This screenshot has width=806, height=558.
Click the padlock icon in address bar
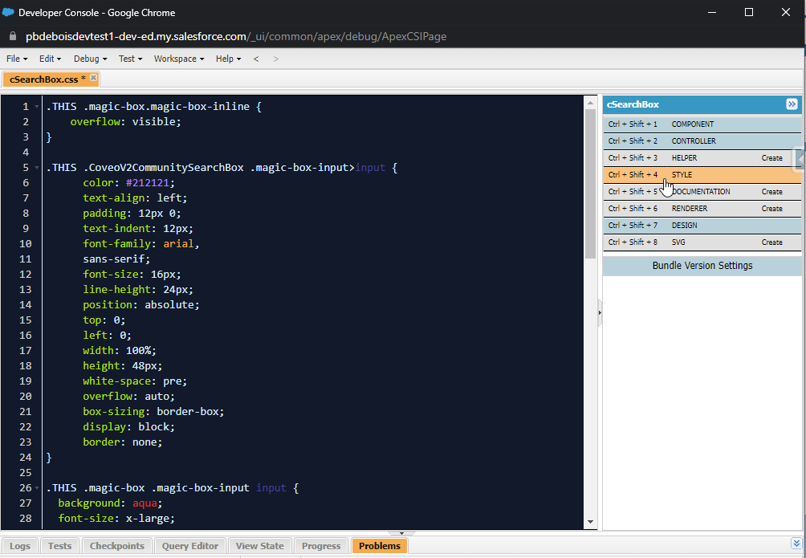(13, 36)
